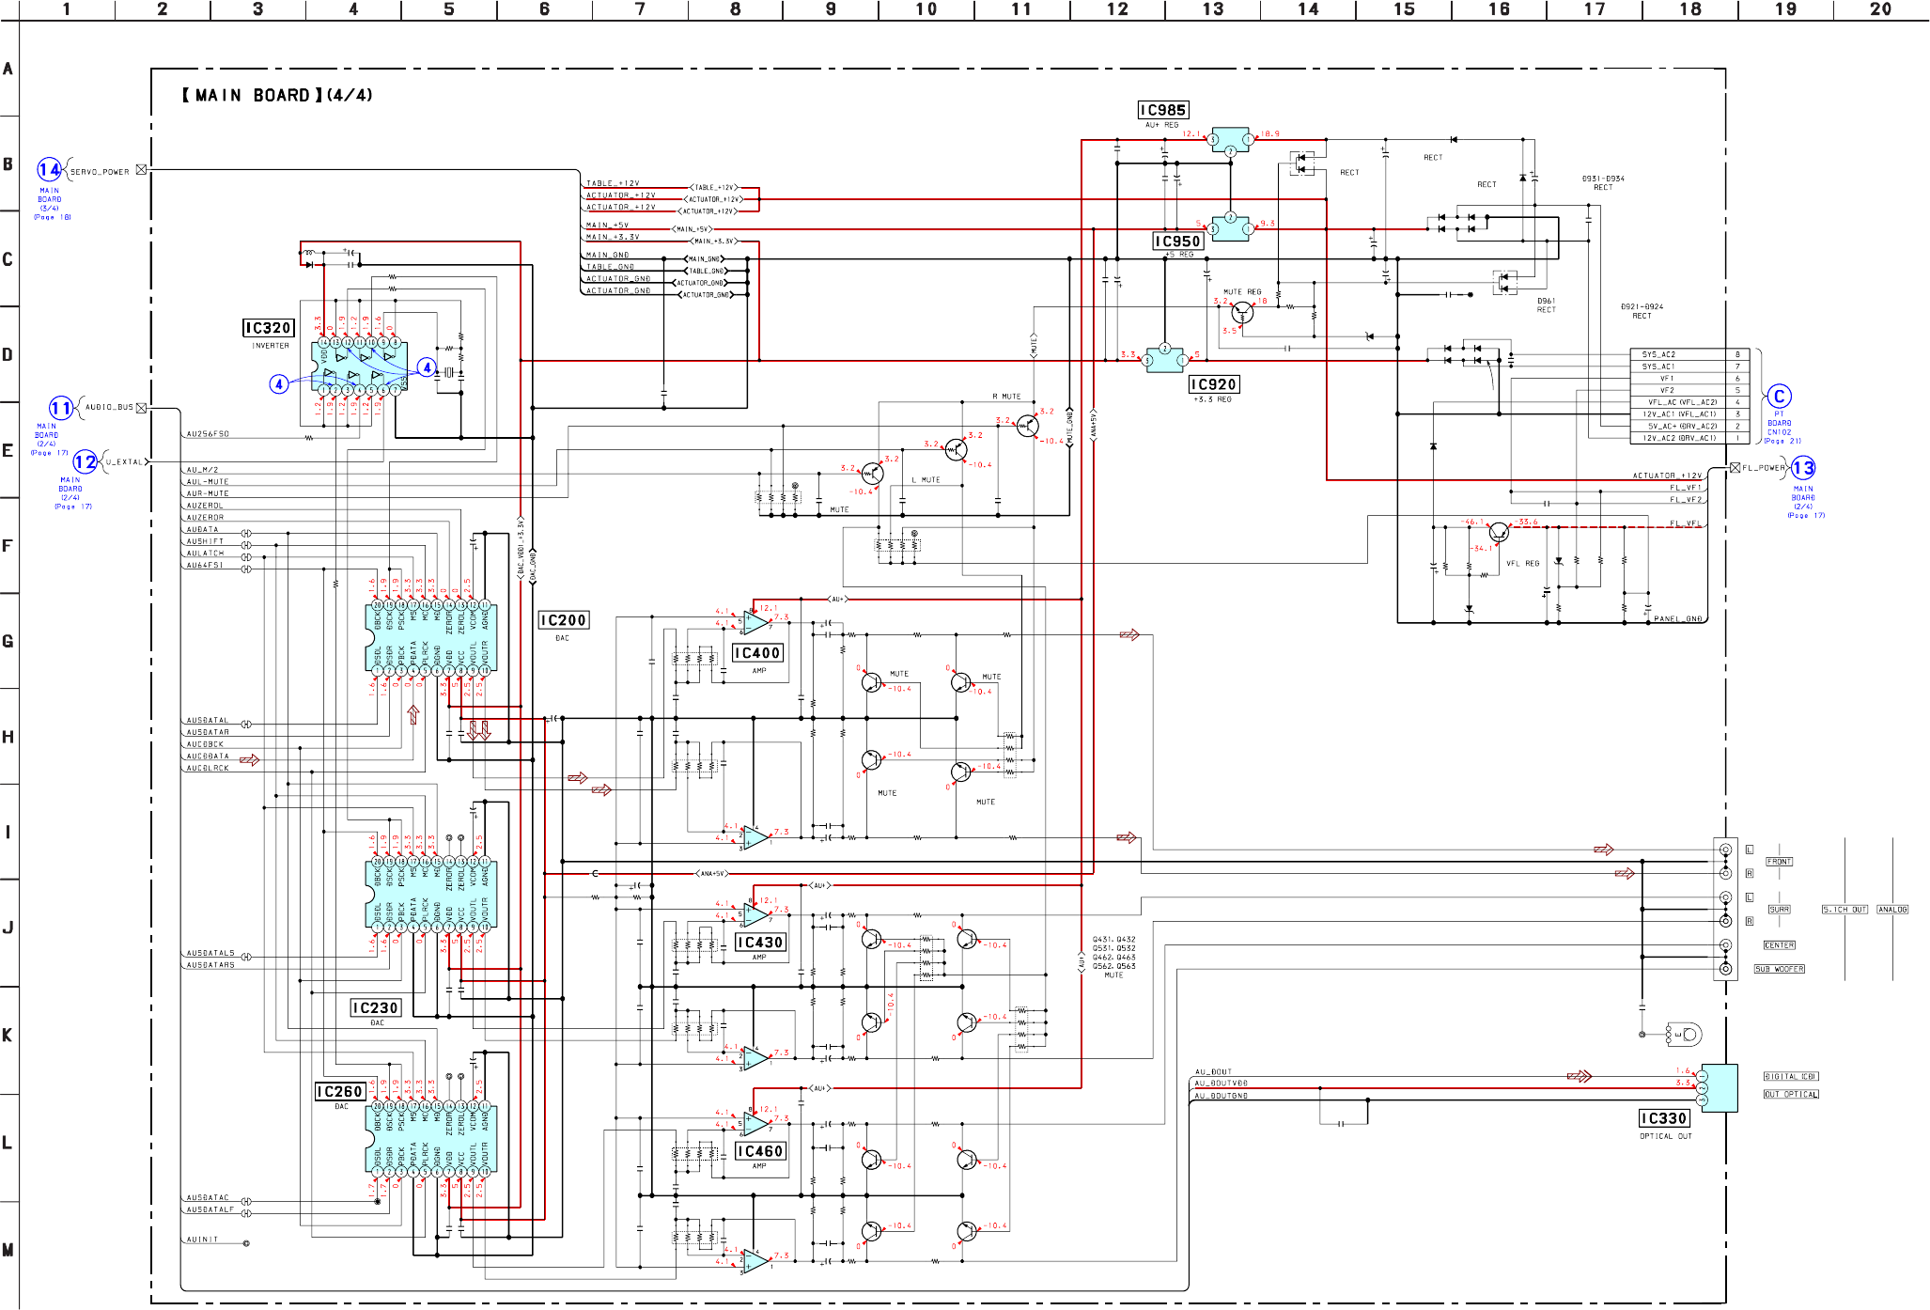
Task: Click the circled 11 AUDIO_BUS connector marker
Action: coord(60,408)
